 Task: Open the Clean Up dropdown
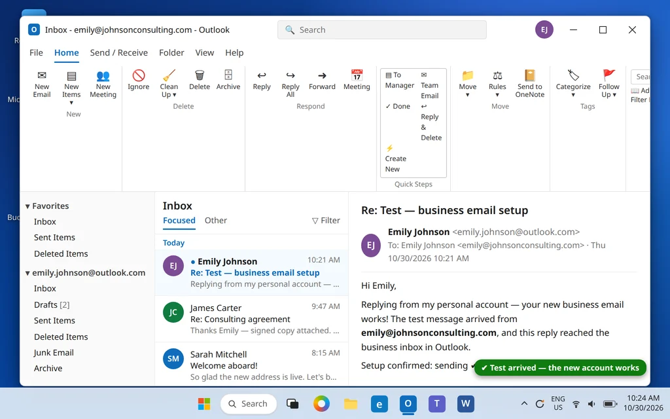pyautogui.click(x=169, y=84)
